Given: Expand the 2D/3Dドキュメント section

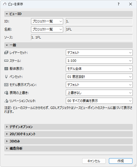Looking at the screenshot, I should tap(68, 134).
